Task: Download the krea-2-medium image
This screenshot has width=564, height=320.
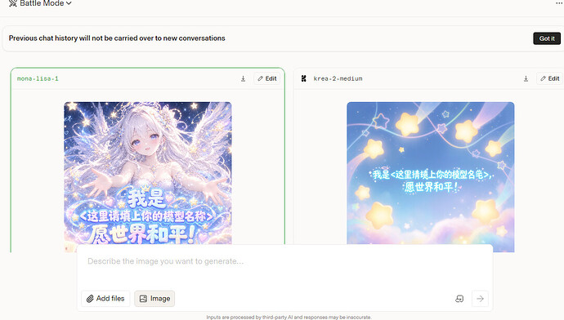Action: (526, 78)
